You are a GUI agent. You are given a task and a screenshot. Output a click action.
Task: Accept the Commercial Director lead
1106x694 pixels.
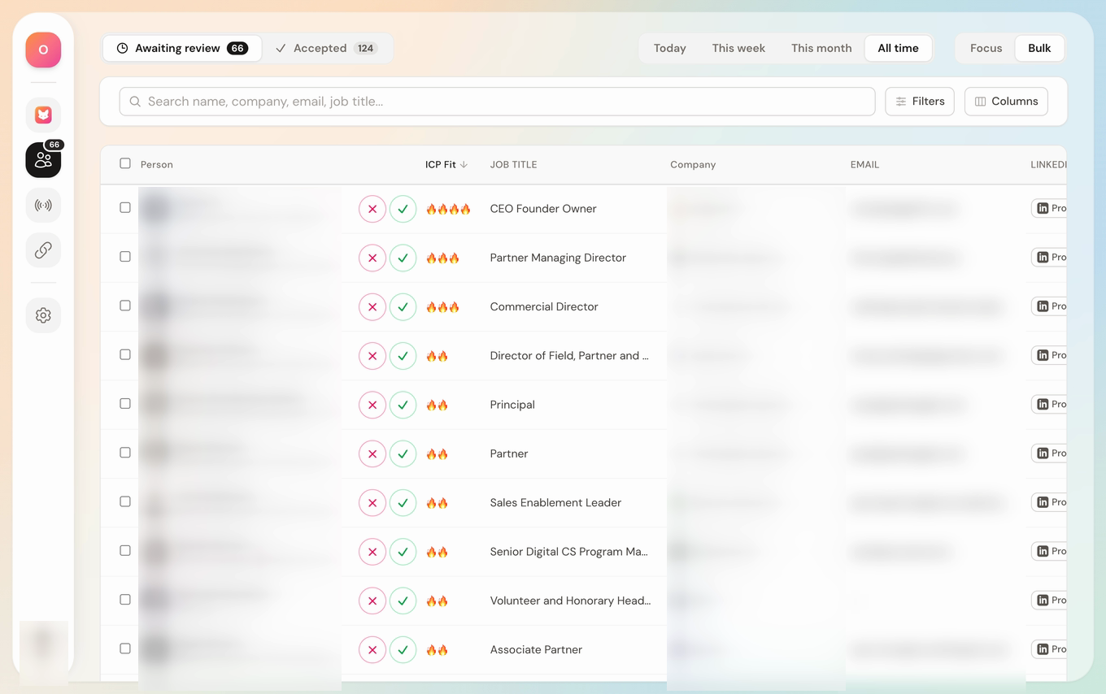pos(403,307)
